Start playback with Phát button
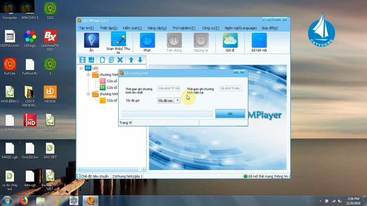The image size is (367, 206). [147, 40]
